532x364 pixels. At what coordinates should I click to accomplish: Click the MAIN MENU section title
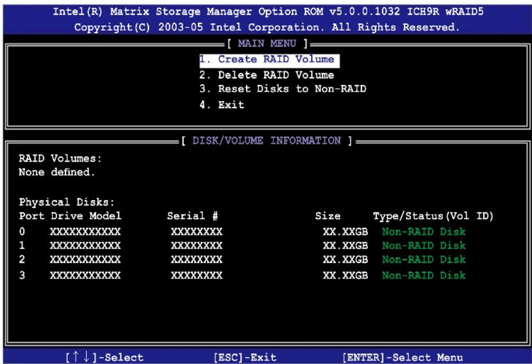[x=267, y=43]
